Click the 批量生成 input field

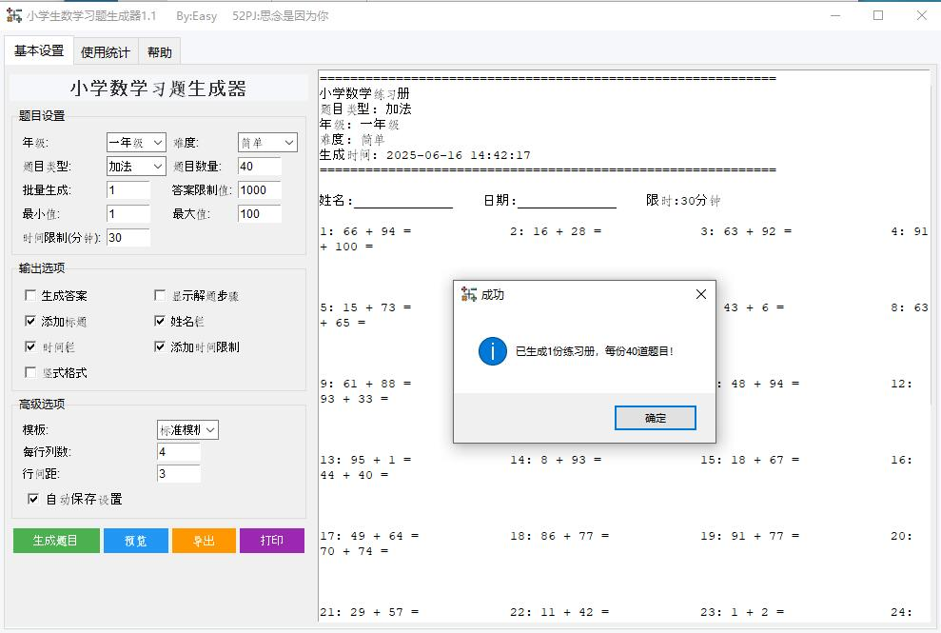tap(128, 189)
